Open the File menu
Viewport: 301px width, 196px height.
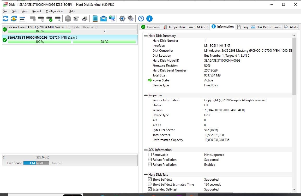[x=5, y=11]
